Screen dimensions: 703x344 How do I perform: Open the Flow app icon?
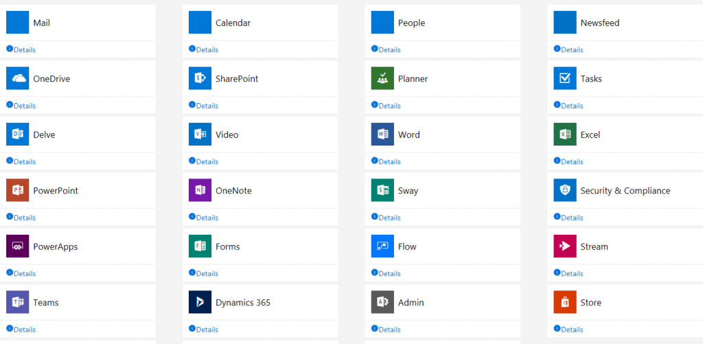click(x=382, y=246)
